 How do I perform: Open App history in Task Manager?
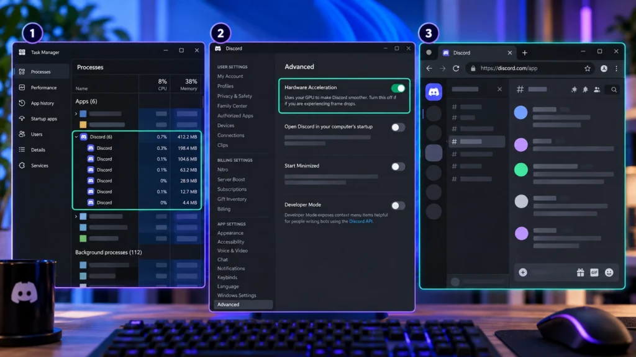(42, 104)
